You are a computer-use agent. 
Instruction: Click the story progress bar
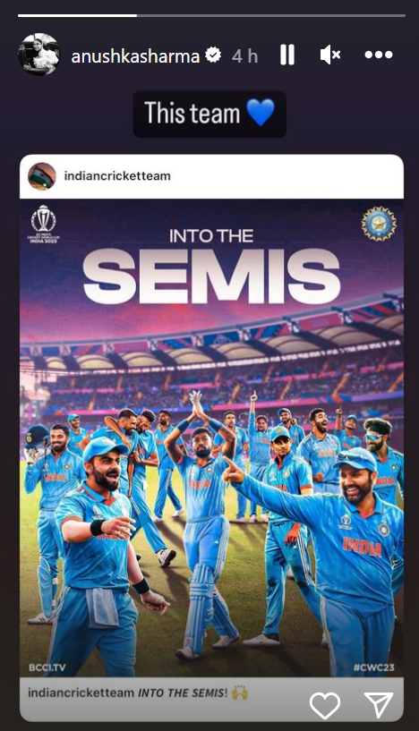211,15
